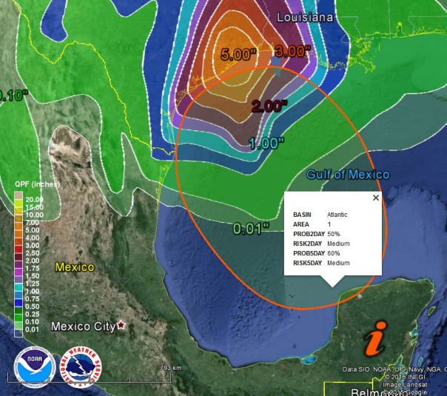This screenshot has height=396, width=447.
Task: Select the Louisiana map label
Action: [x=305, y=18]
